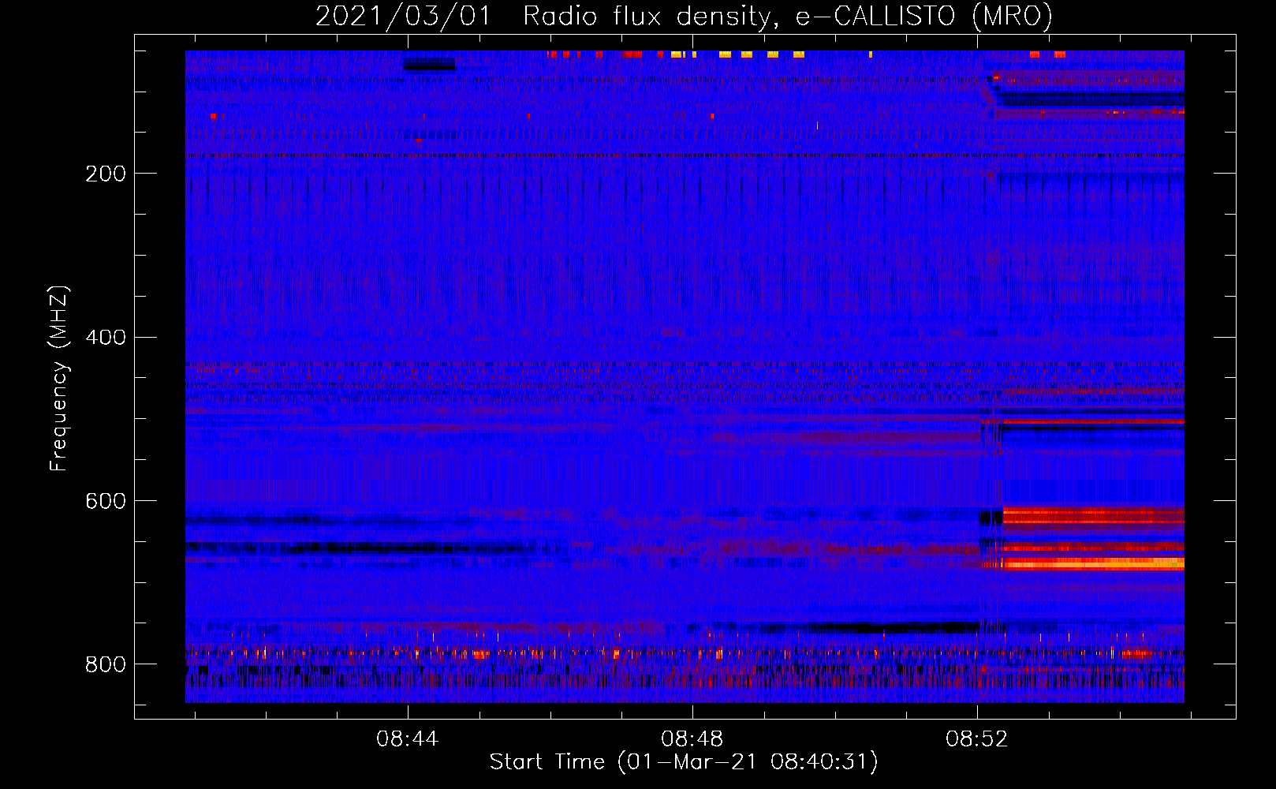Click the 400 frequency tick label
1276x789 pixels.
(x=106, y=338)
